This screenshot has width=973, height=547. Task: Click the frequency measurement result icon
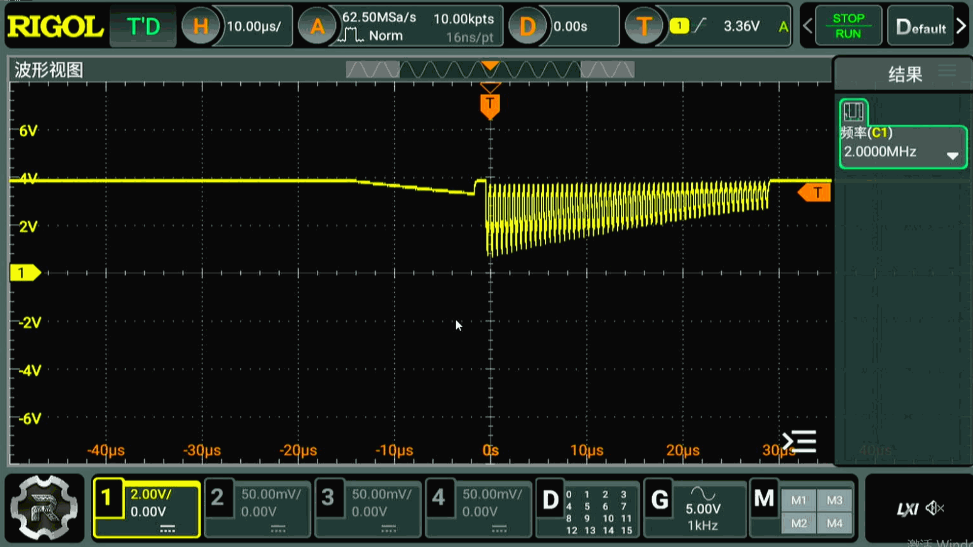(853, 111)
